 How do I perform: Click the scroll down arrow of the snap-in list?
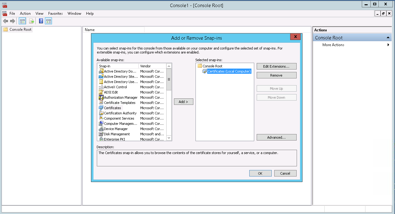click(169, 138)
